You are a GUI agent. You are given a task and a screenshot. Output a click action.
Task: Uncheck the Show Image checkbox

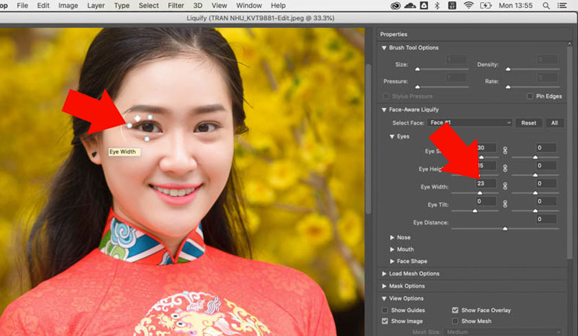click(x=385, y=321)
